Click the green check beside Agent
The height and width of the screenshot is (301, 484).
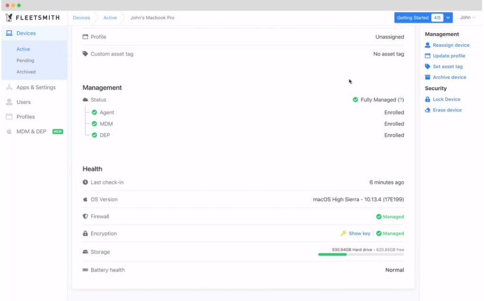(x=95, y=112)
